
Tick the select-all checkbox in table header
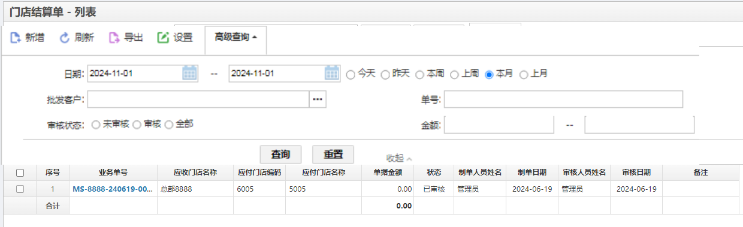20,172
